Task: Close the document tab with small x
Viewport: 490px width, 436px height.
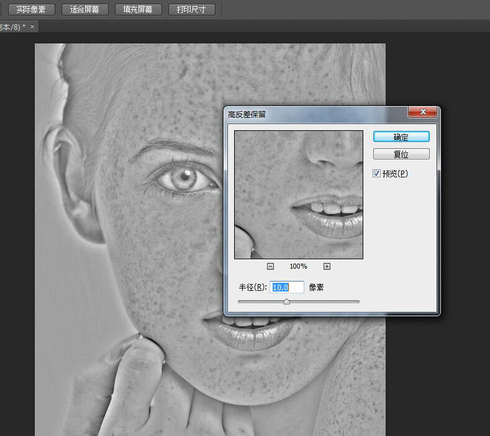Action: tap(32, 27)
